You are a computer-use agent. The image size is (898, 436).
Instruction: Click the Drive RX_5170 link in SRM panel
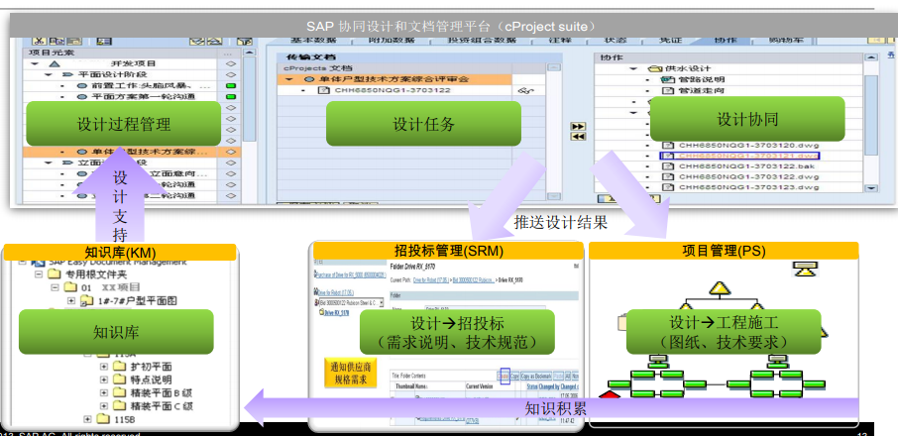pyautogui.click(x=336, y=313)
